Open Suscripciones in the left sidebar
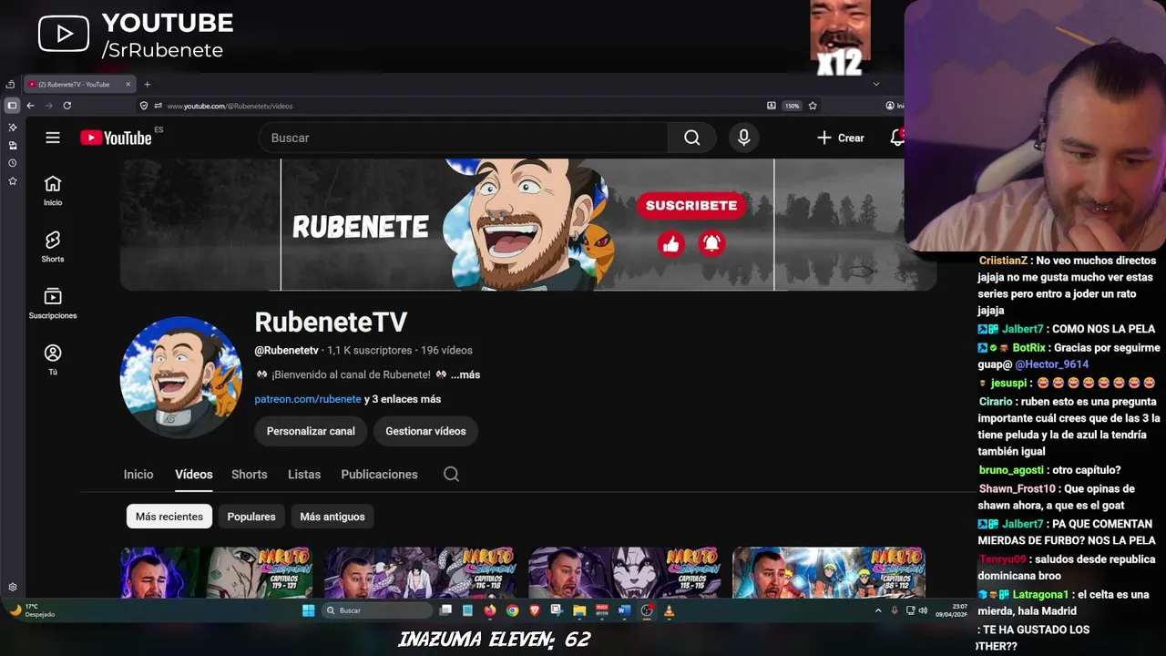Image resolution: width=1166 pixels, height=656 pixels. [x=53, y=303]
